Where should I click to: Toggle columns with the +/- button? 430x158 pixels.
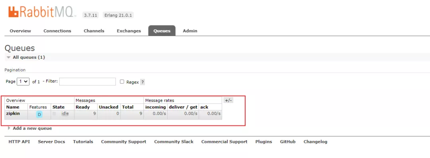point(228,100)
